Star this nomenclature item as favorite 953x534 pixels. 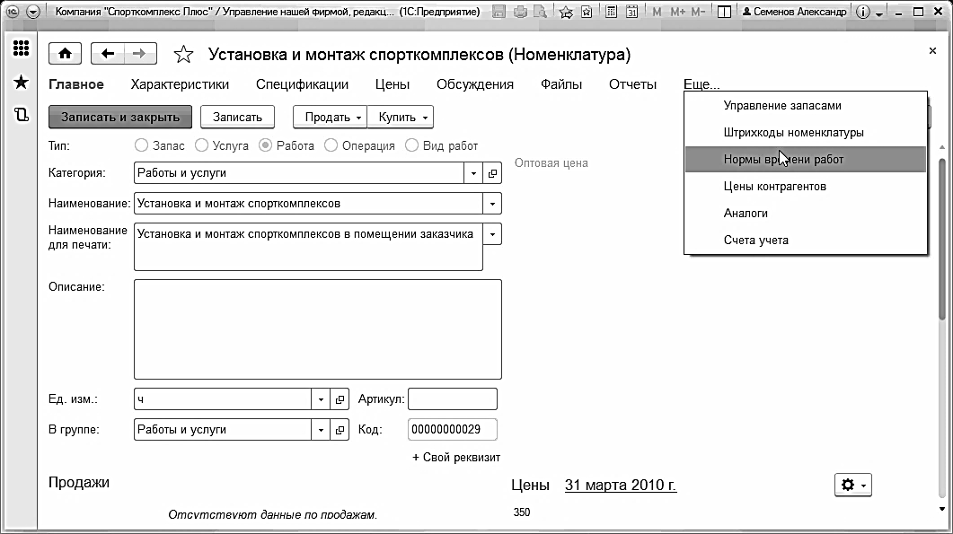pyautogui.click(x=183, y=54)
